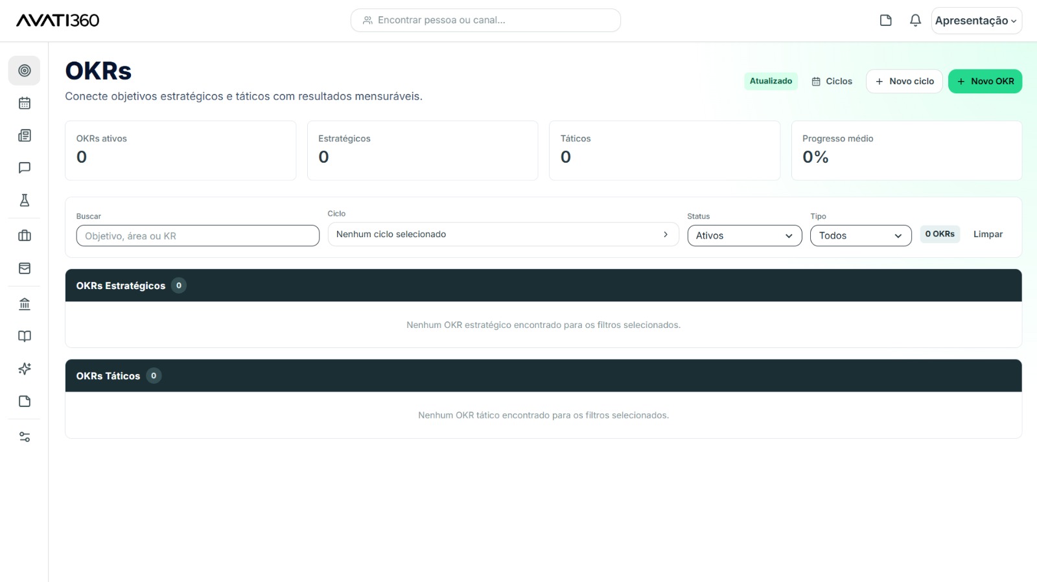Open the Tipo dropdown showing Todos
The width and height of the screenshot is (1037, 582).
tap(861, 235)
